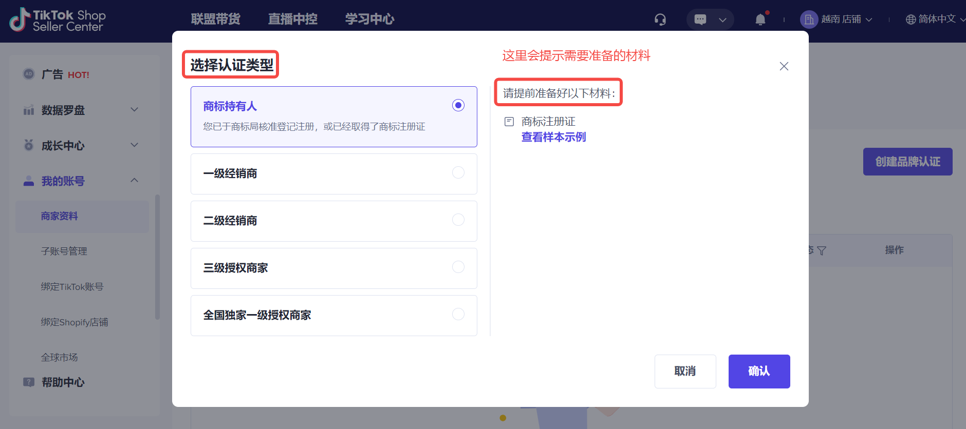Viewport: 966px width, 429px height.
Task: Collapse the 我的账号 sidebar section
Action: click(134, 181)
